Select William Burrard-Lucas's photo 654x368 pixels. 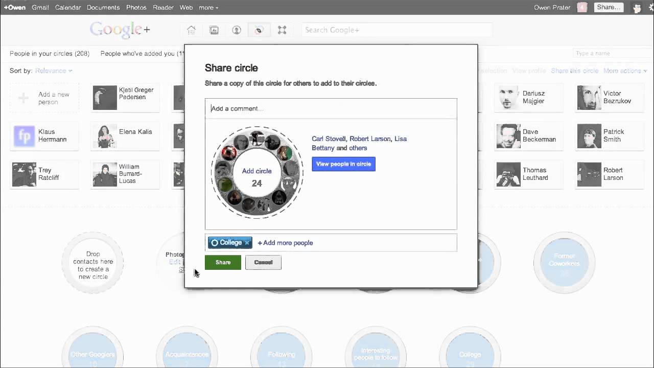[x=105, y=174]
